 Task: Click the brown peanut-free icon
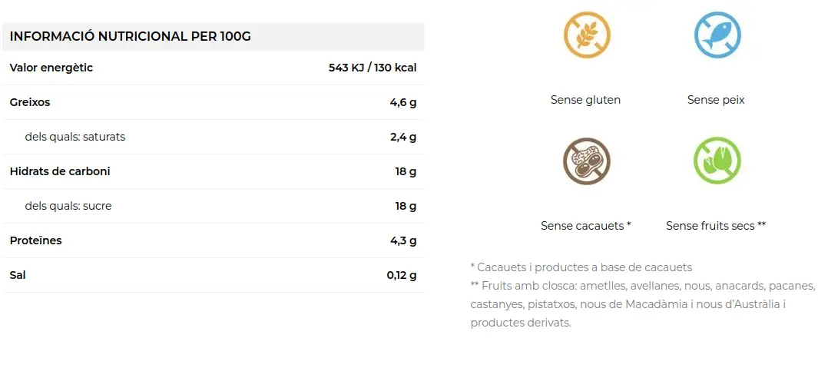(587, 161)
